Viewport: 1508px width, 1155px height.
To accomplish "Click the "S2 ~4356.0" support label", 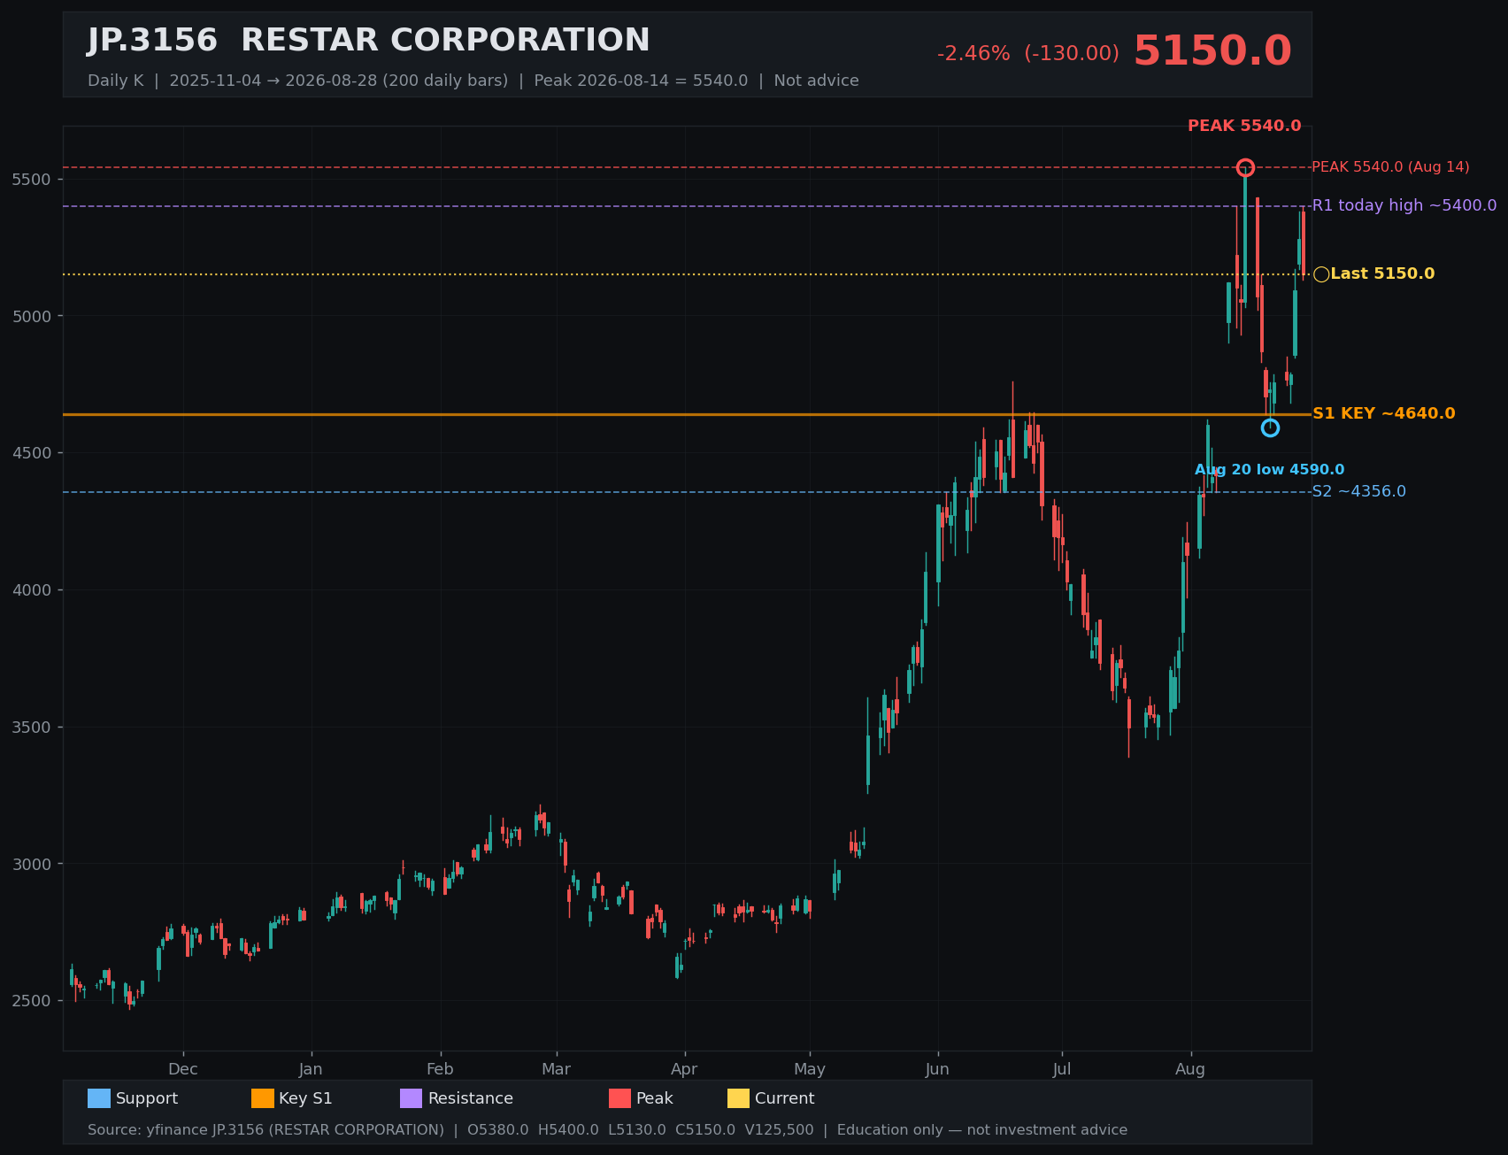I will pyautogui.click(x=1358, y=491).
